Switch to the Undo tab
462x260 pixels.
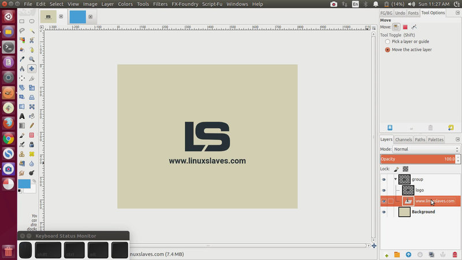click(x=400, y=13)
